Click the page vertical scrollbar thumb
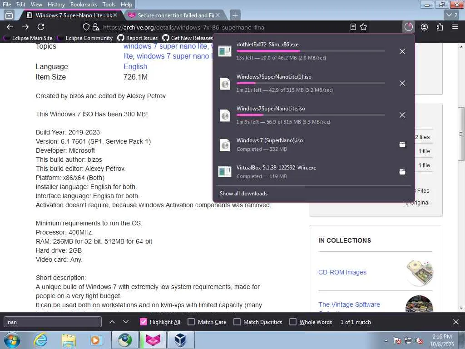This screenshot has width=465, height=349. tap(461, 134)
